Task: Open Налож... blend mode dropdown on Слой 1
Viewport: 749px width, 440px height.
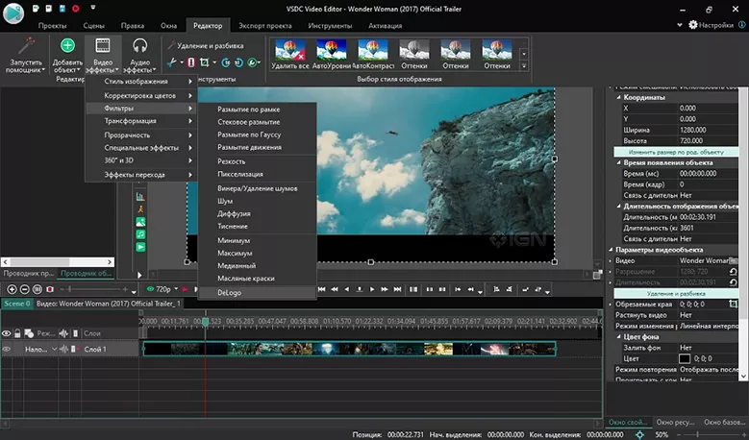Action: tap(55, 350)
